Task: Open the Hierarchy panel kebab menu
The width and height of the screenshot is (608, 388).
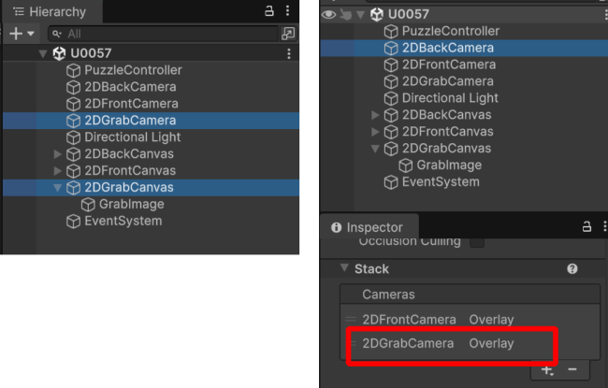Action: [x=287, y=12]
